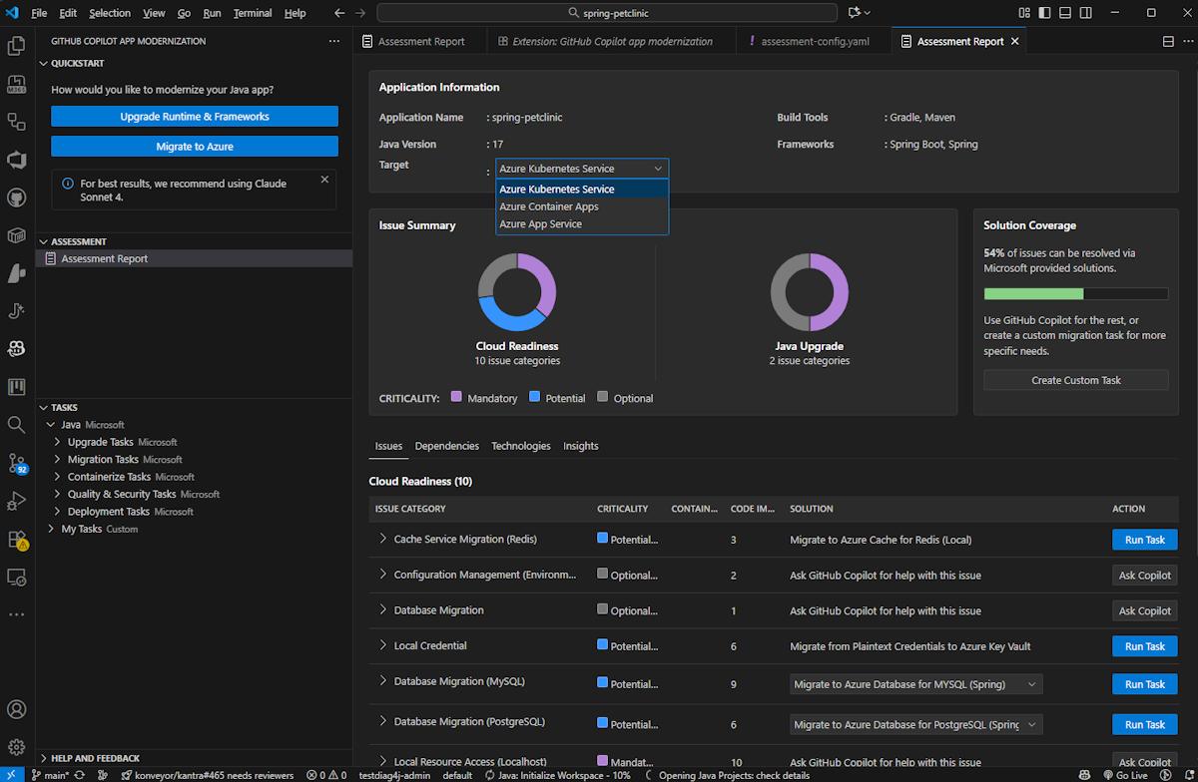Open the Search view in activity bar

tap(16, 425)
